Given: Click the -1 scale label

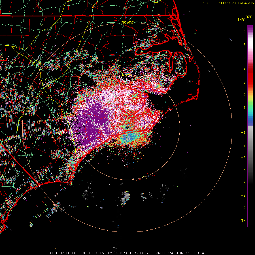Looking at the screenshot, I should click(x=243, y=133).
